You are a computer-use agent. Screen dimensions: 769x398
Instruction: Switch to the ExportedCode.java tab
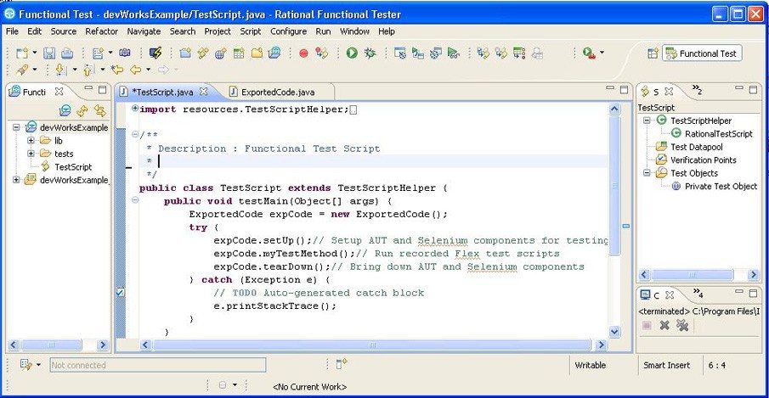click(x=278, y=92)
